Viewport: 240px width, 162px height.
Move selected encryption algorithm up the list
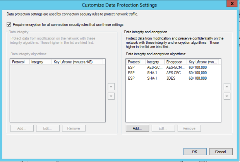pos(227,87)
